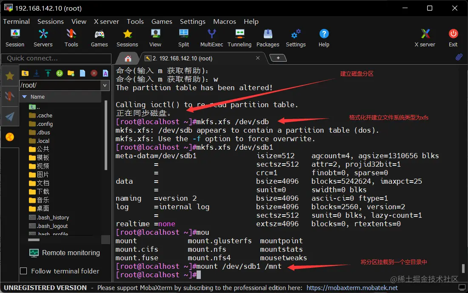468x293 pixels.
Task: Open the star sidebar tab
Action: point(10,76)
